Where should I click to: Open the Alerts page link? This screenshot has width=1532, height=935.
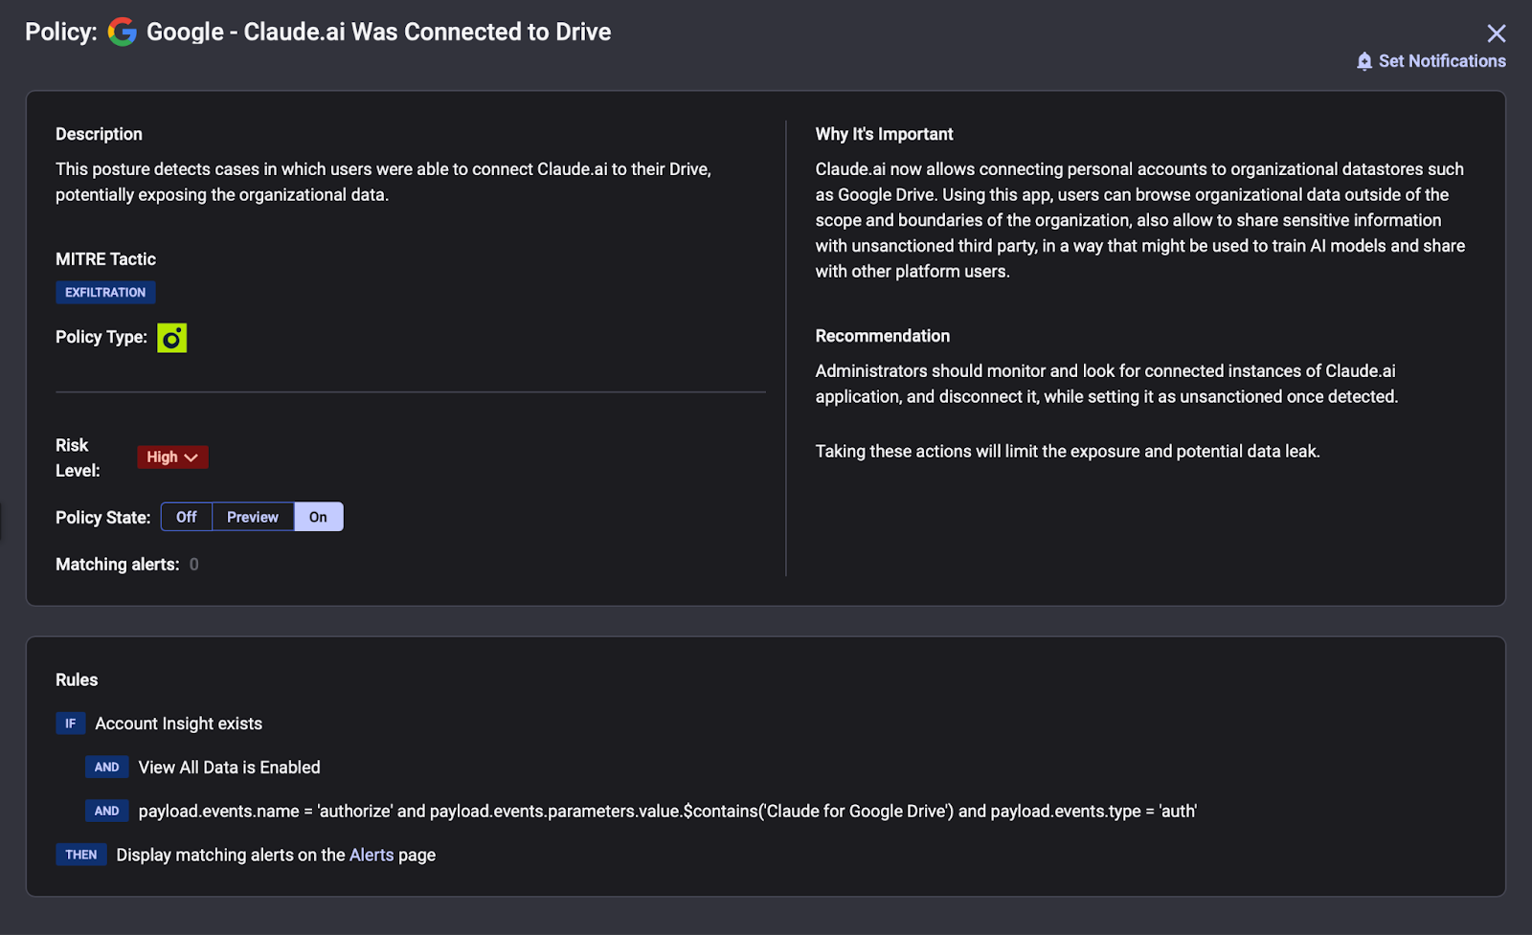point(372,855)
